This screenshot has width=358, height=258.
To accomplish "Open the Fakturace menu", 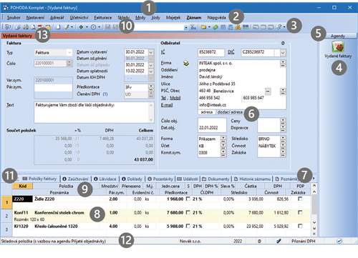I will tap(103, 18).
